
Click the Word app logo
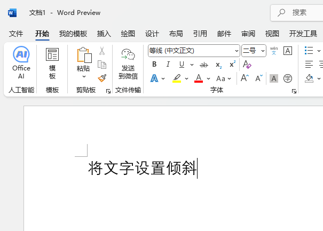click(12, 13)
